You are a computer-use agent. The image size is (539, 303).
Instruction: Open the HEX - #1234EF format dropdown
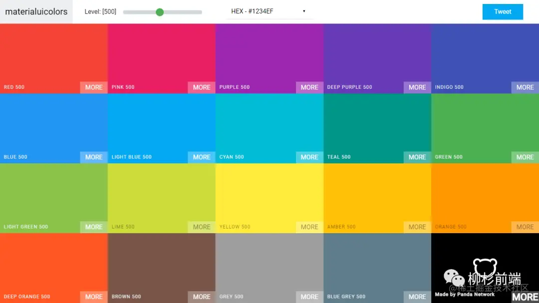pyautogui.click(x=269, y=11)
